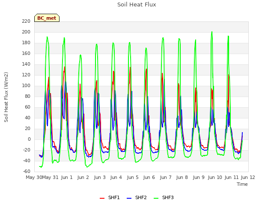Screen dimensions: 274x206
Task: Click the 60 y-axis tick label
Action: [x=27, y=107]
